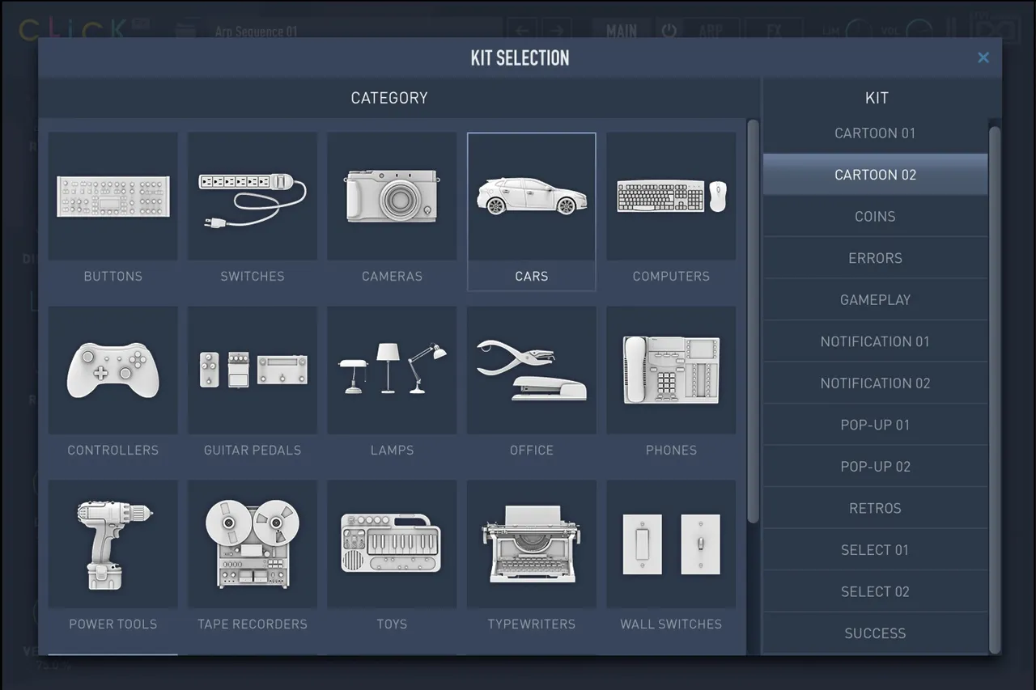This screenshot has height=690, width=1036.
Task: Load the Notification 02 kit
Action: click(x=875, y=383)
